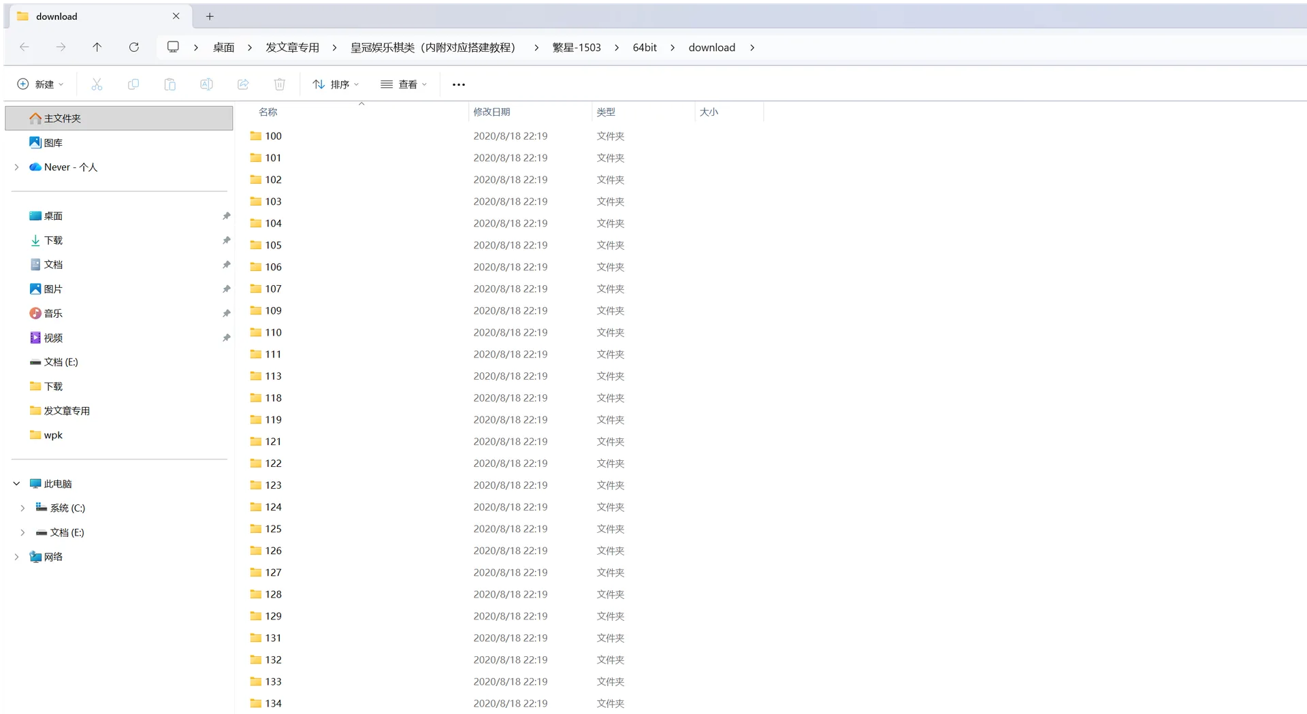Image resolution: width=1307 pixels, height=714 pixels.
Task: Sort by the 修改日期 column header
Action: [491, 112]
